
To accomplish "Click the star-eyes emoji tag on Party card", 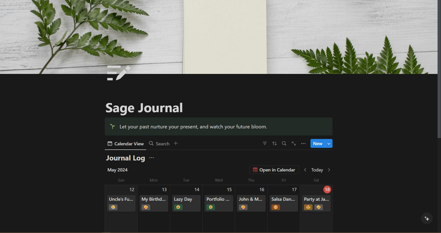I will (308, 207).
